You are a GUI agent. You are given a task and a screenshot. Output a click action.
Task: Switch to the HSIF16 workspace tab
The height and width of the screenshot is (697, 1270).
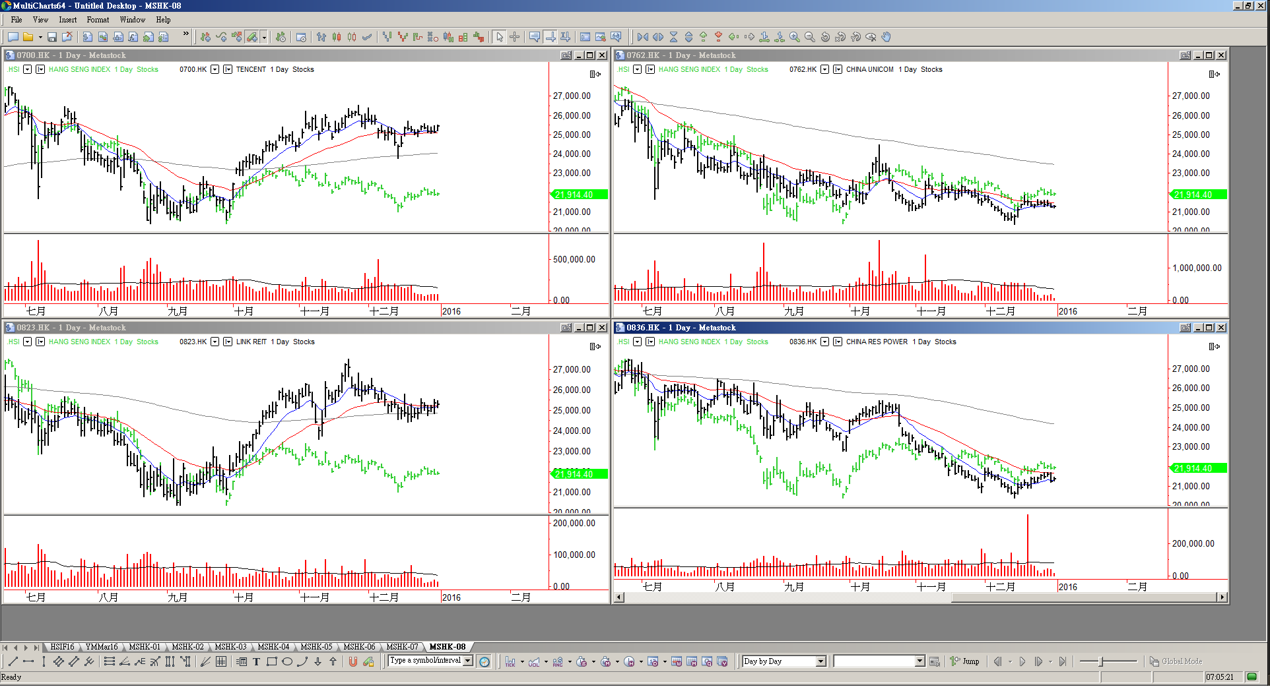tap(62, 647)
